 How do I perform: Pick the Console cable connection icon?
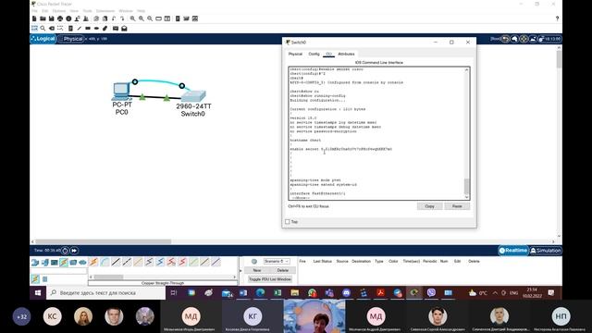point(105,262)
